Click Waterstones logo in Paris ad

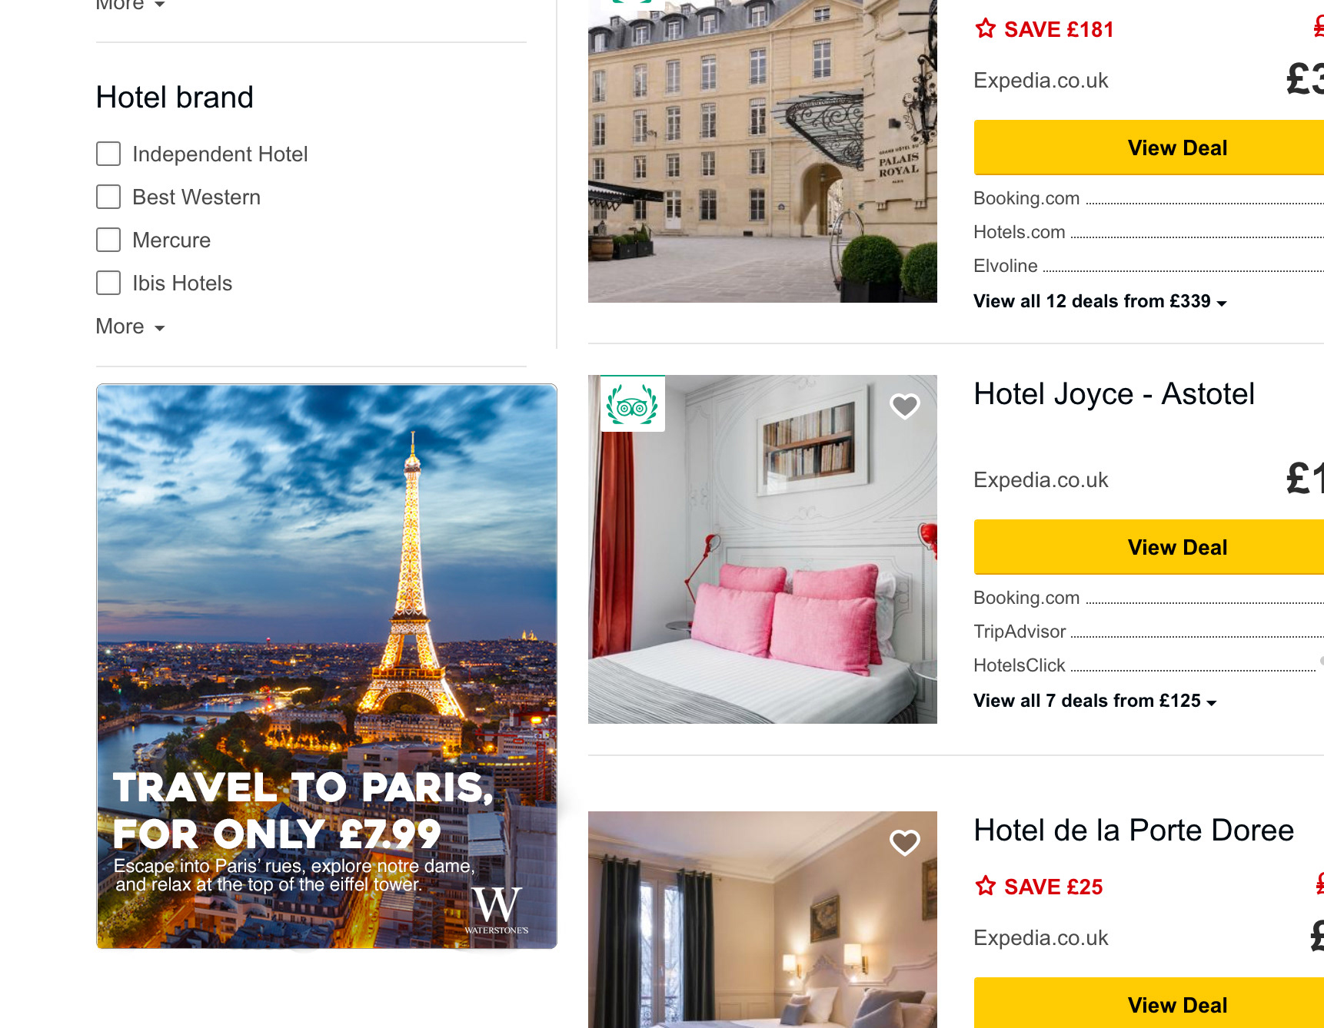tap(497, 910)
